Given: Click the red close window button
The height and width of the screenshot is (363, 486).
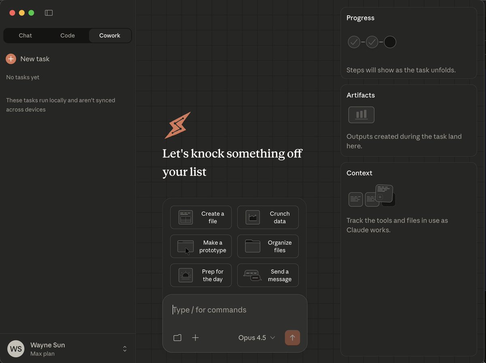Looking at the screenshot, I should pyautogui.click(x=12, y=13).
